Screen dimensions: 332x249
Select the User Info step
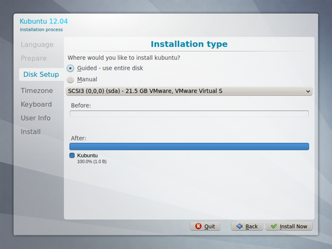tap(36, 118)
